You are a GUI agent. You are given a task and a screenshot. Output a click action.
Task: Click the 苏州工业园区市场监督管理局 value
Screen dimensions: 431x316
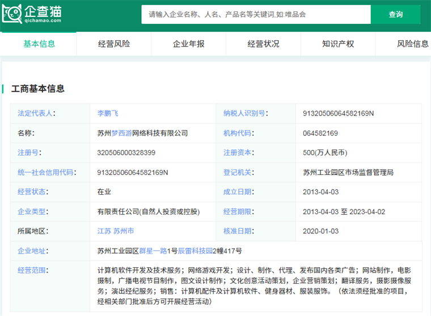(348, 172)
